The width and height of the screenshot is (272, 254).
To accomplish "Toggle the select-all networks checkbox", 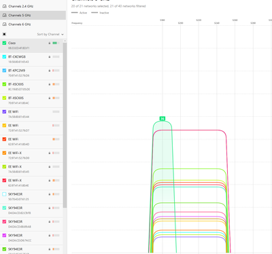I will pyautogui.click(x=4, y=35).
